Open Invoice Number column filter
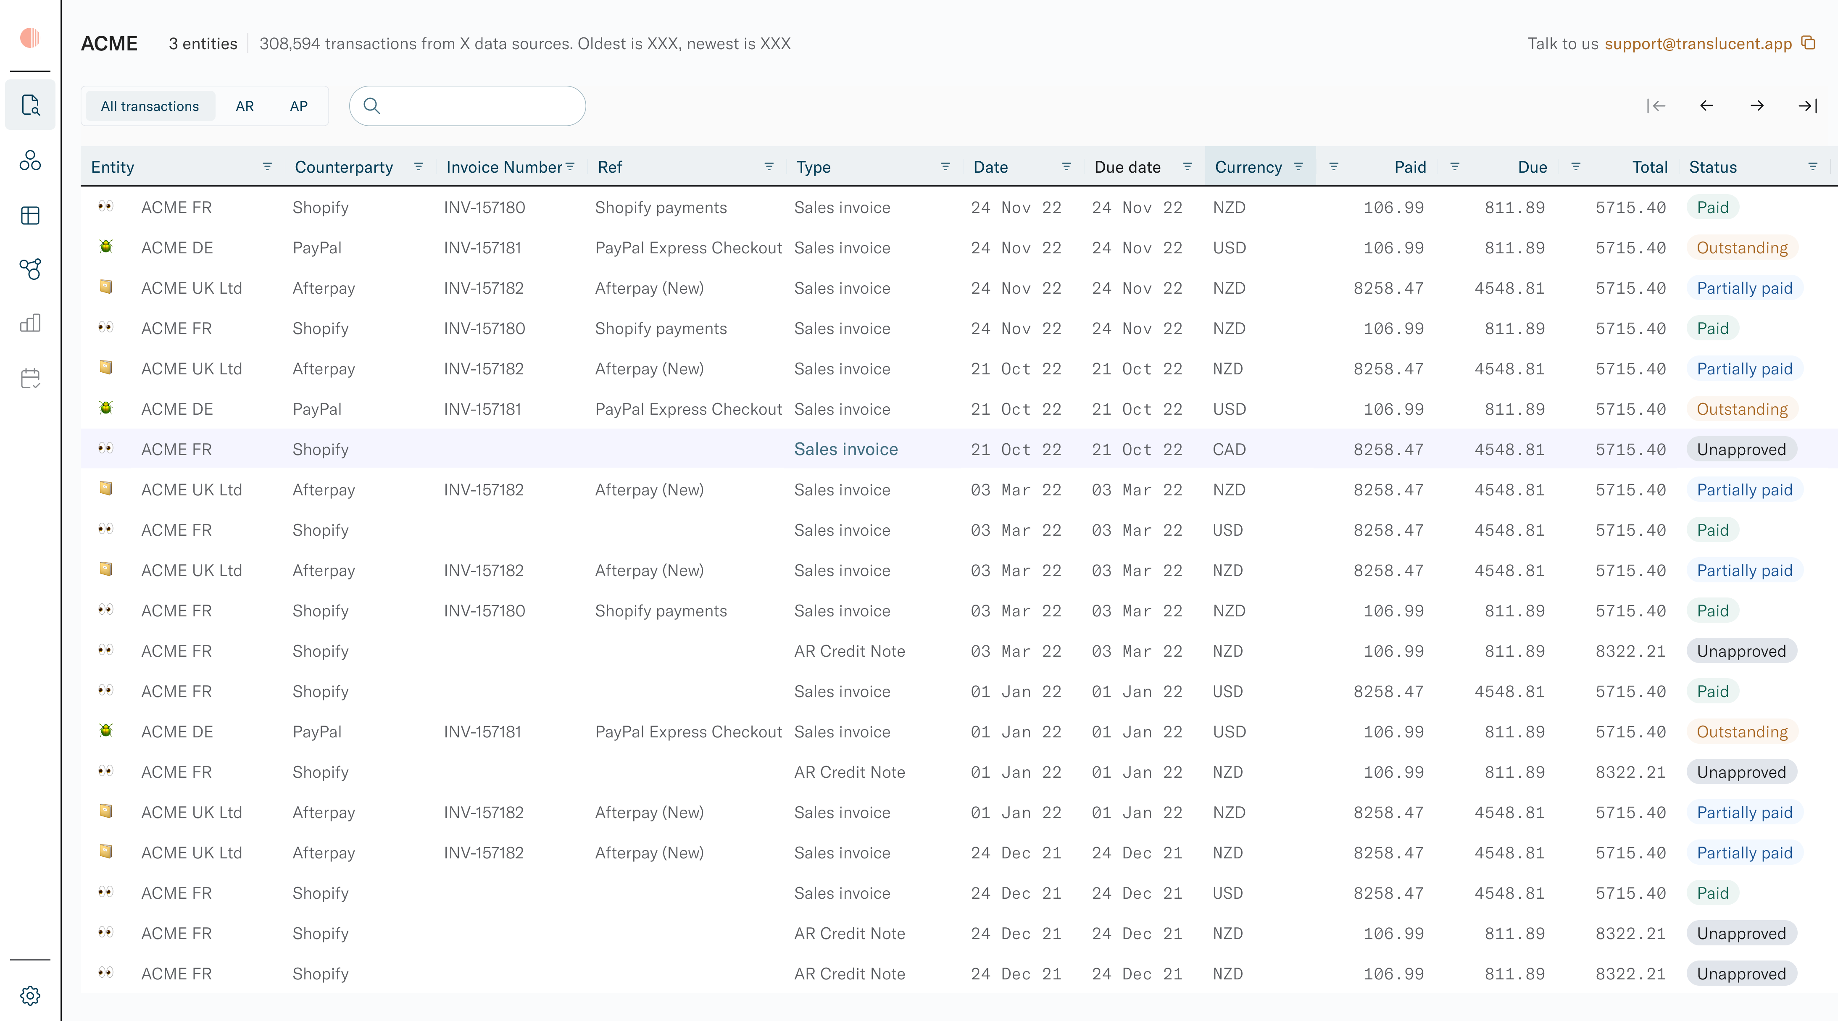This screenshot has width=1838, height=1021. [x=570, y=166]
